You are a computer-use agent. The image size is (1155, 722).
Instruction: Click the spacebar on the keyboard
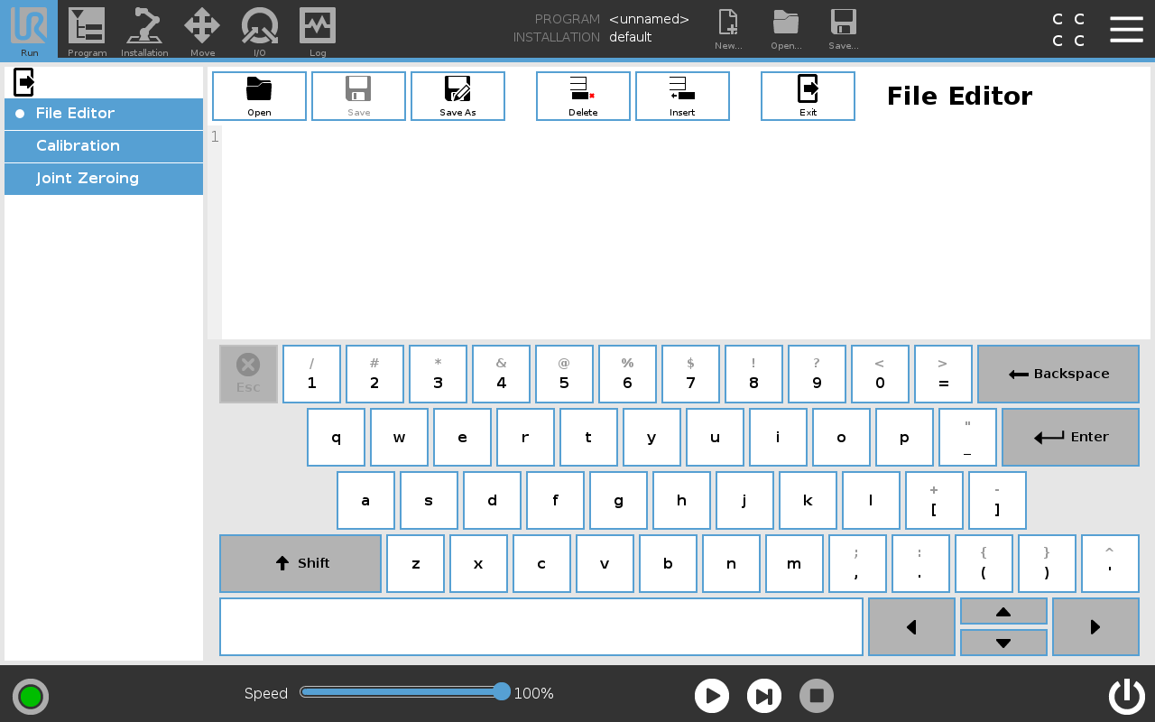pyautogui.click(x=541, y=626)
